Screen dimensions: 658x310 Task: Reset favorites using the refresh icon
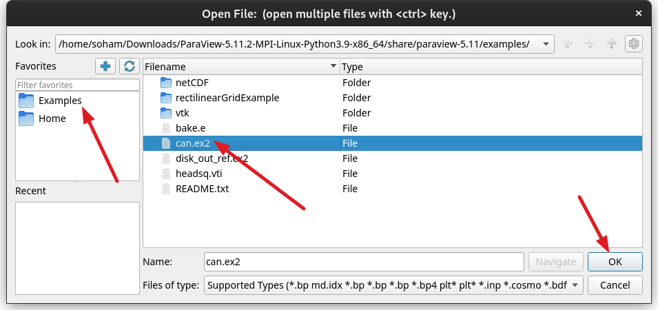130,66
